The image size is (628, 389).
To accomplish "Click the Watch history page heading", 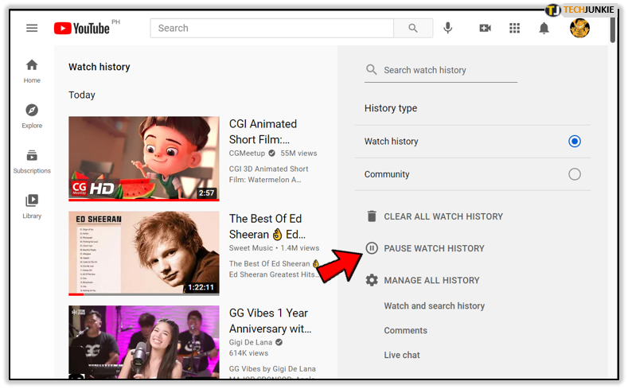I will pyautogui.click(x=99, y=67).
